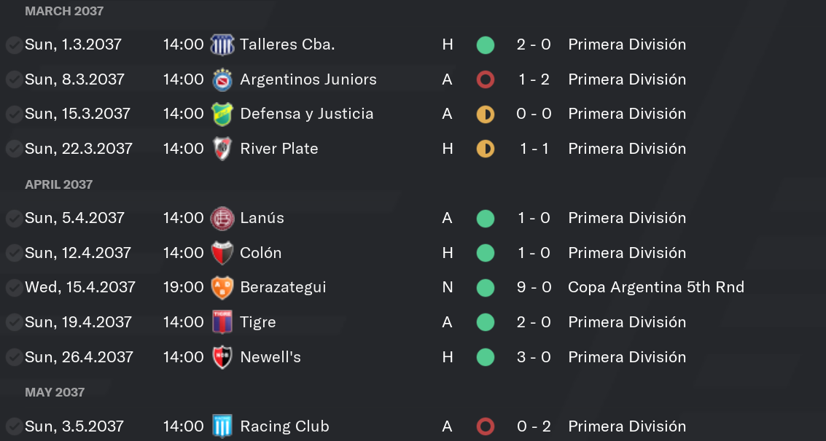Click the red loss indicator for the Racing Club match
This screenshot has width=826, height=441.
(485, 426)
